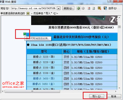This screenshot has width=123, height=100.
Task: Click the 导入 Import button
Action: [97, 96]
